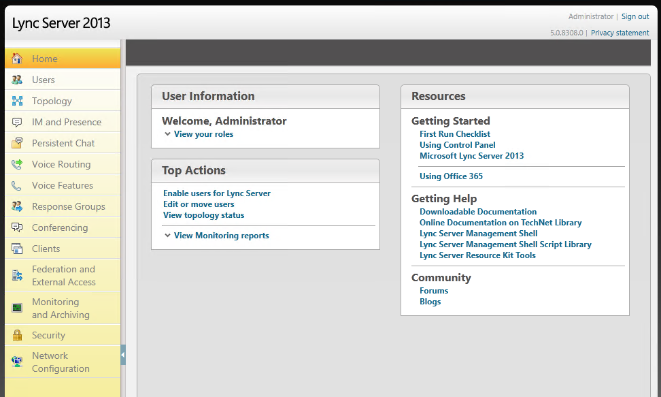This screenshot has width=661, height=397.
Task: Click the Monitoring and Archiving monitor icon
Action: coord(17,308)
